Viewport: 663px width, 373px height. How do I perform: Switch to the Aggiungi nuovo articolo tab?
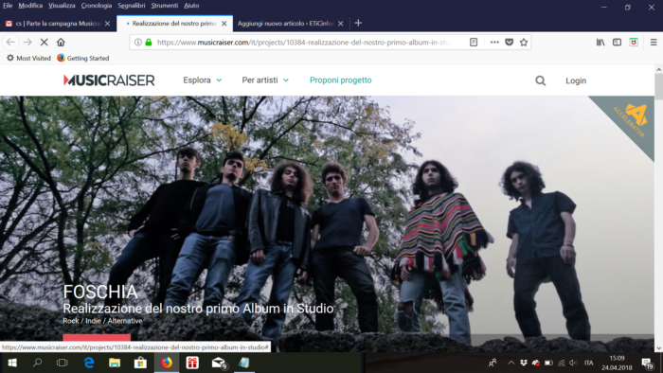(x=291, y=24)
